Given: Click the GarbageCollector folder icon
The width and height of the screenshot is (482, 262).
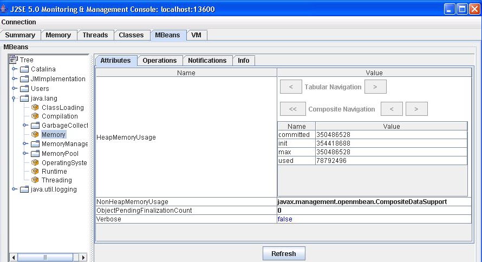Looking at the screenshot, I should pos(35,126).
